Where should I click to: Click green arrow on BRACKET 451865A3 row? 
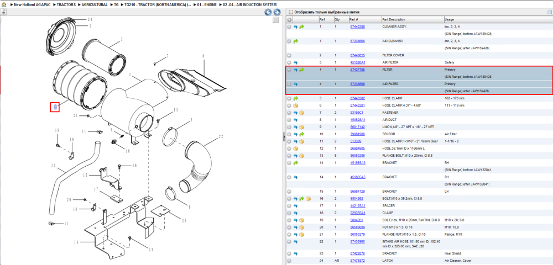point(295,163)
